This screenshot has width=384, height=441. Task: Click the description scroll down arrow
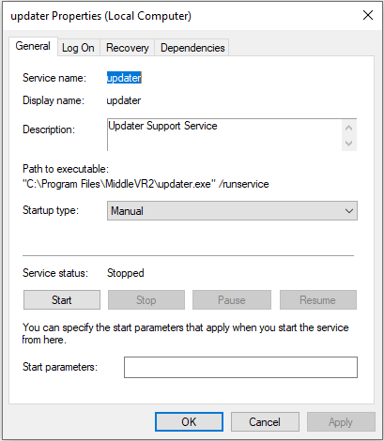click(349, 144)
